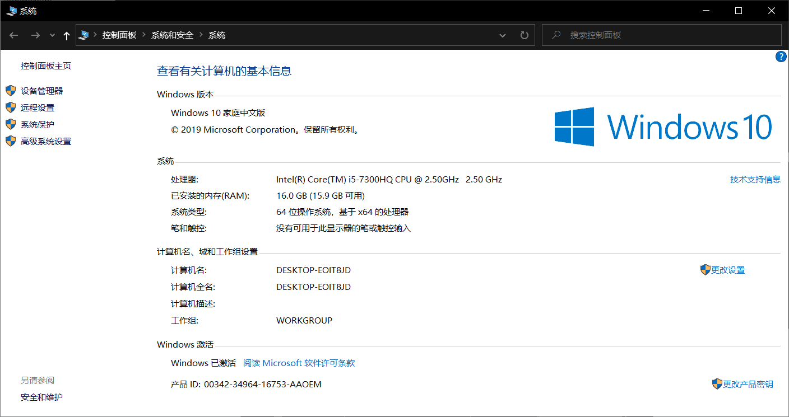Open 阅读 Microsoft 软件许可条款 link

(x=299, y=363)
